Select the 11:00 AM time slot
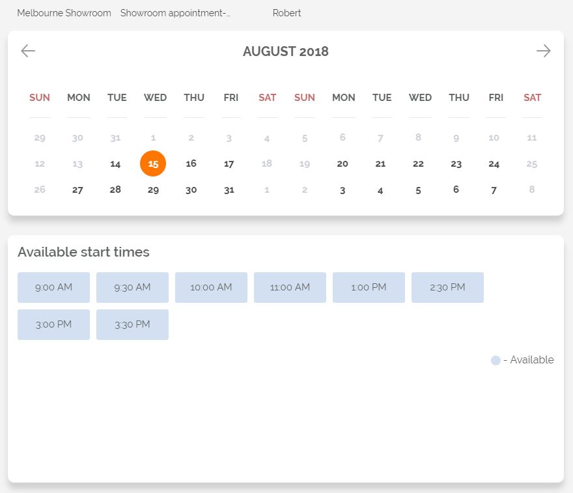This screenshot has width=573, height=493. [290, 287]
